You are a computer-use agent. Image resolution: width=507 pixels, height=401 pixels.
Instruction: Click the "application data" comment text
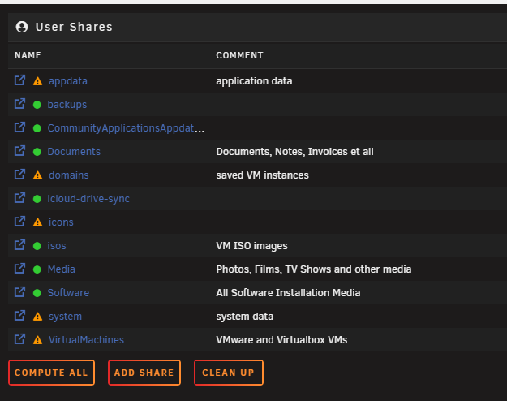click(254, 81)
